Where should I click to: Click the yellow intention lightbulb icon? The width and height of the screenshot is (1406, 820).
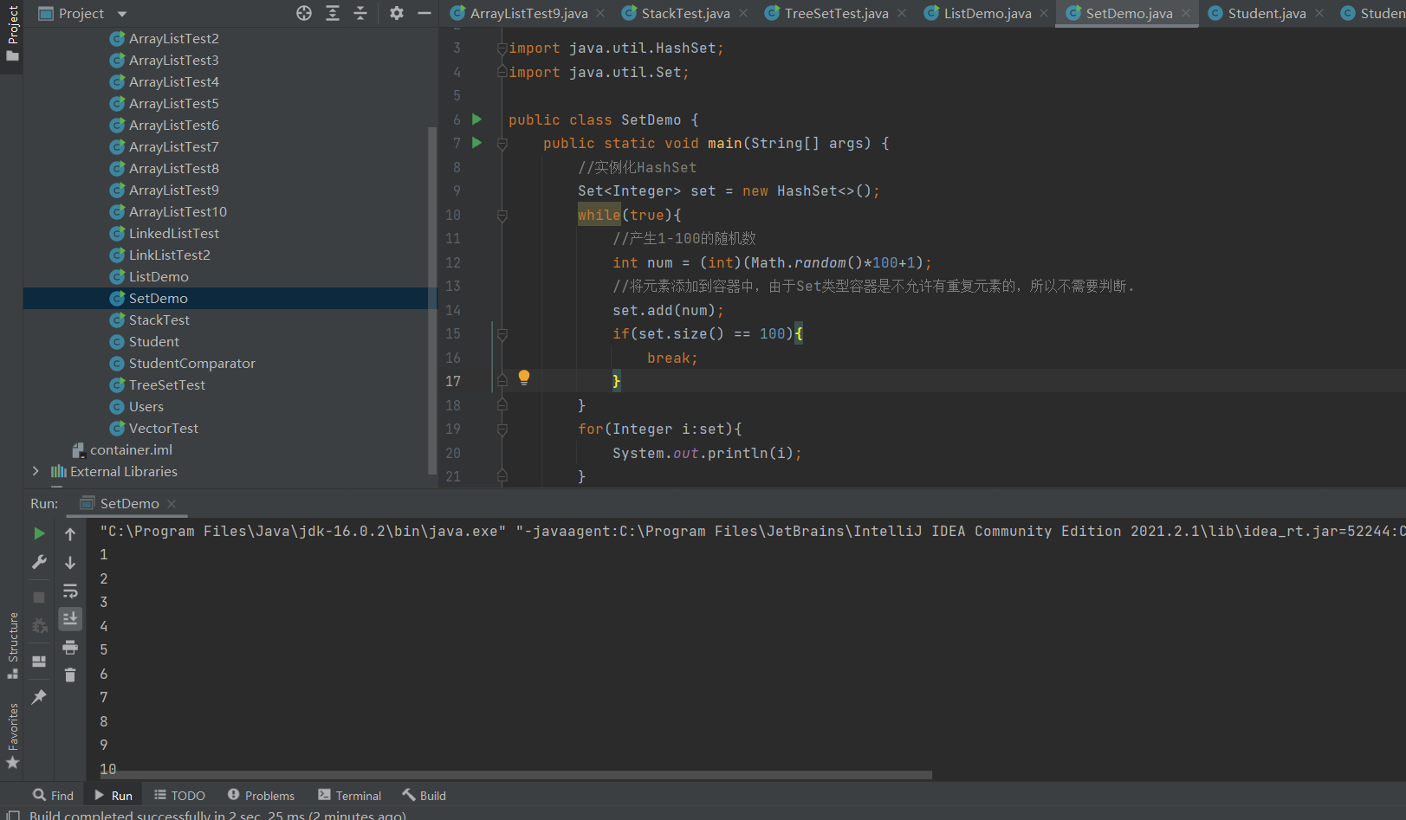coord(524,377)
